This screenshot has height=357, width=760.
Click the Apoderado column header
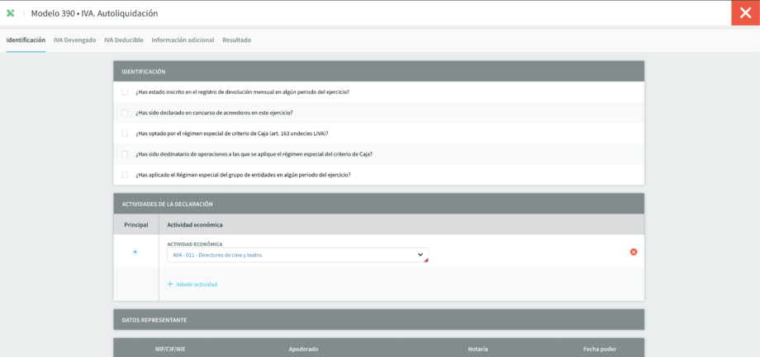point(303,349)
